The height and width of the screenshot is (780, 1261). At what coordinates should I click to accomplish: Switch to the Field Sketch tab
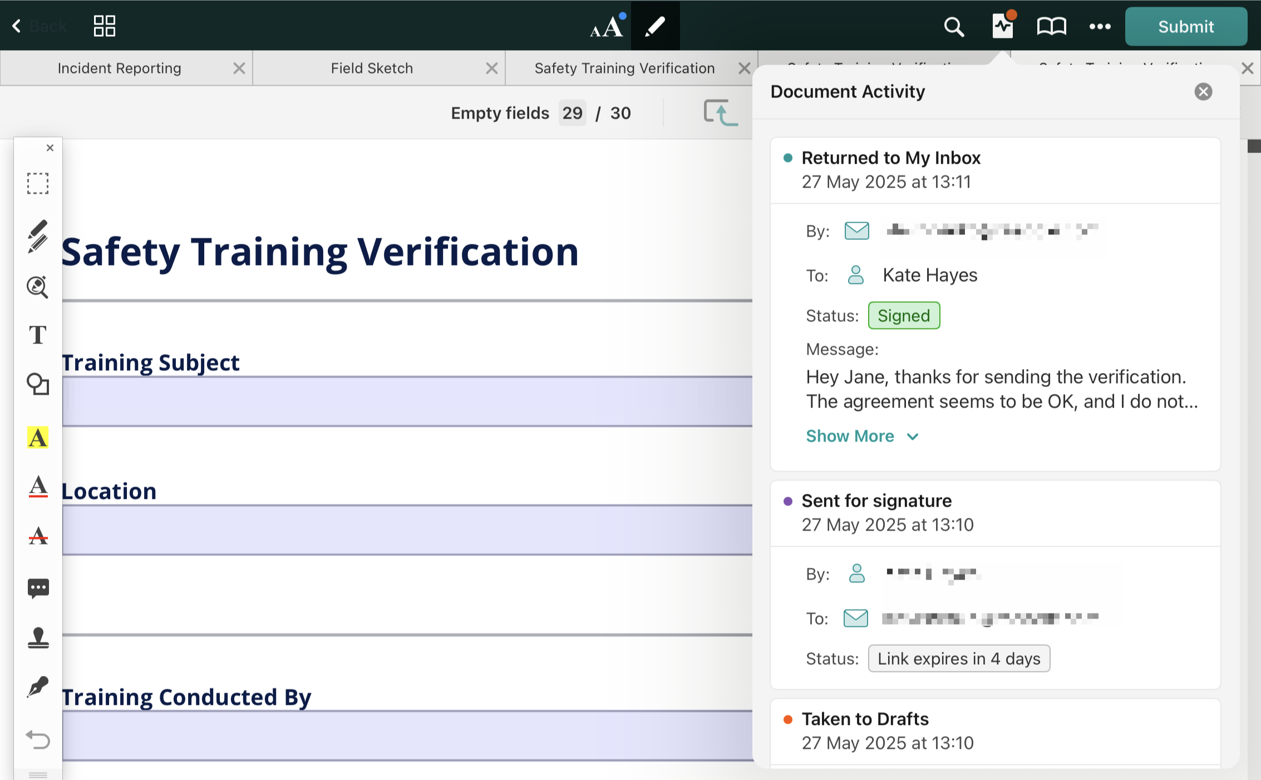(x=372, y=68)
